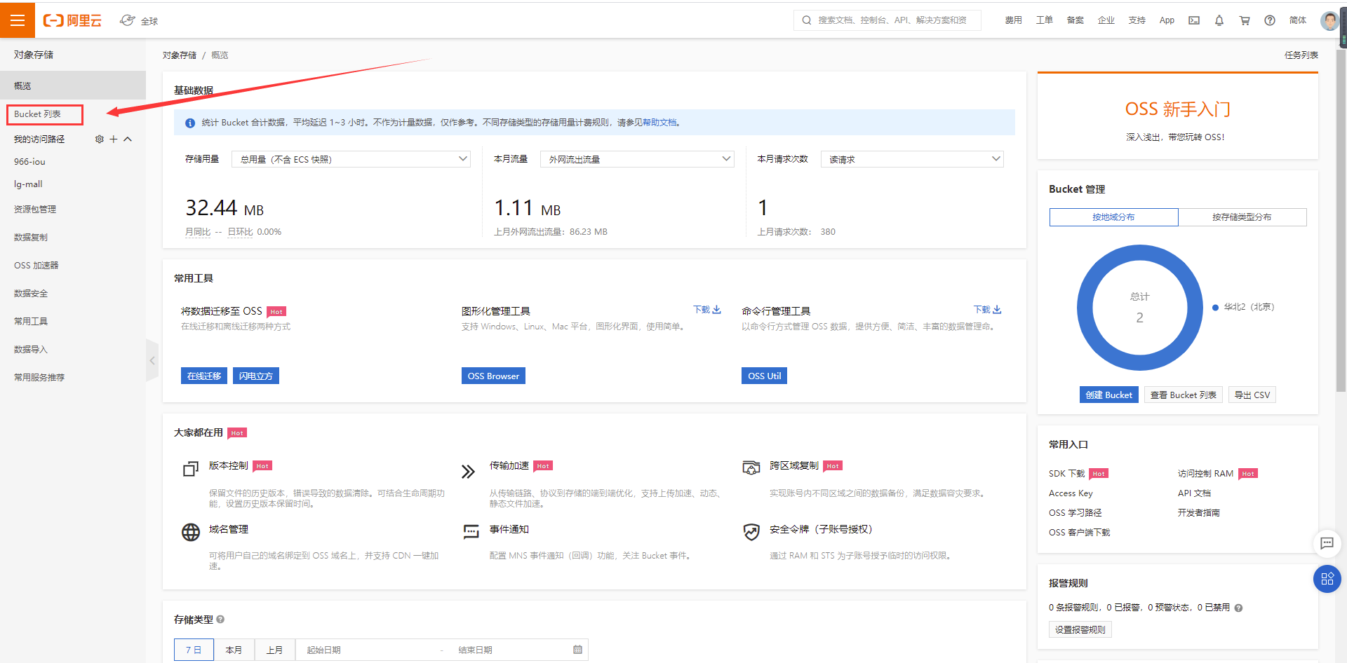Viewport: 1347px width, 663px height.
Task: Open the floating chat feedback icon
Action: [x=1327, y=543]
